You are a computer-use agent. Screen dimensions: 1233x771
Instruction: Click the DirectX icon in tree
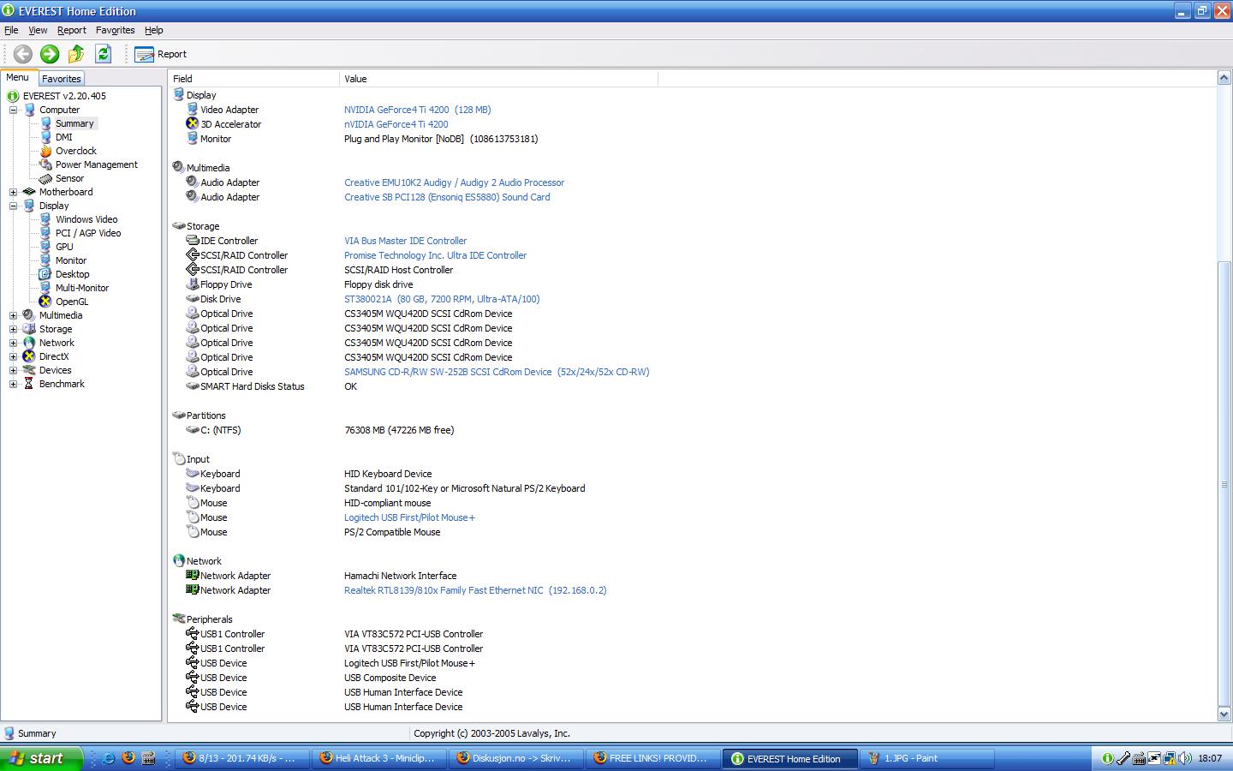pos(29,356)
